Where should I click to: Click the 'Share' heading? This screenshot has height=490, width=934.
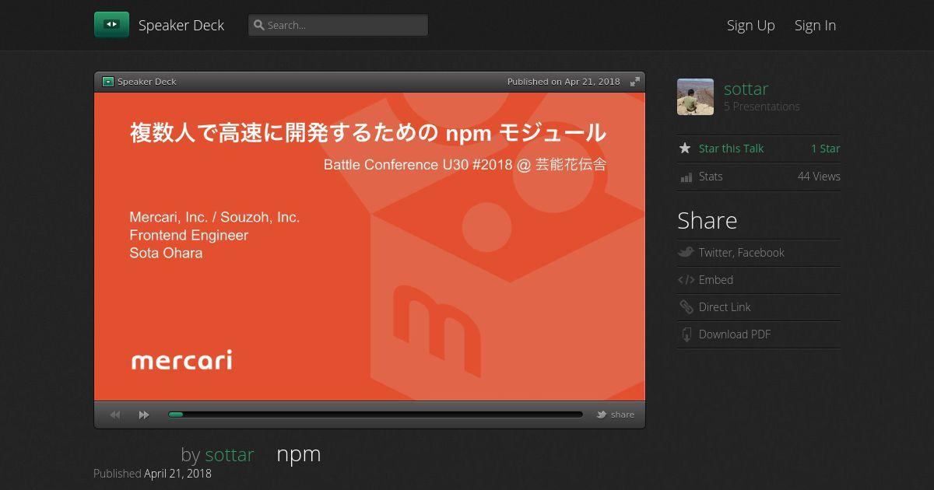click(708, 220)
